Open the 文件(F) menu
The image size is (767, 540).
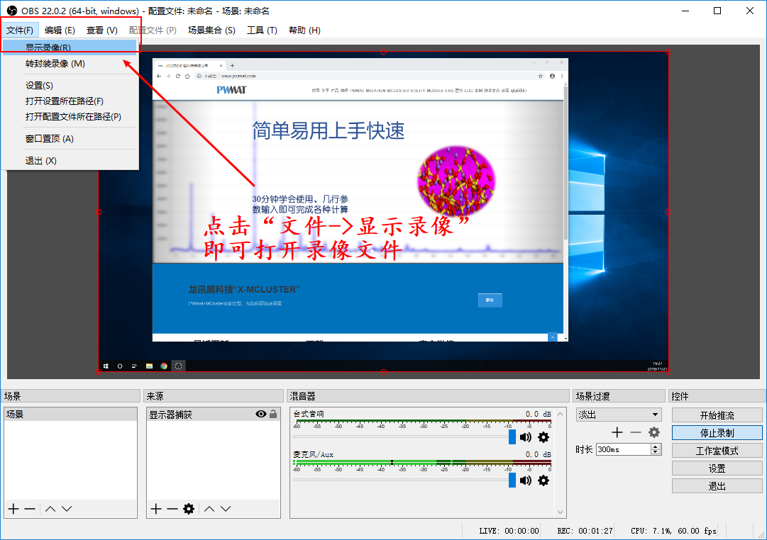(20, 30)
